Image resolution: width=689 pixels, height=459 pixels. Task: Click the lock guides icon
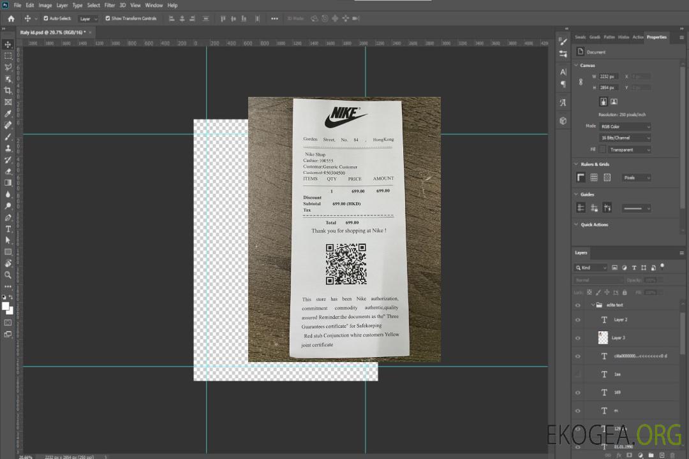click(594, 208)
